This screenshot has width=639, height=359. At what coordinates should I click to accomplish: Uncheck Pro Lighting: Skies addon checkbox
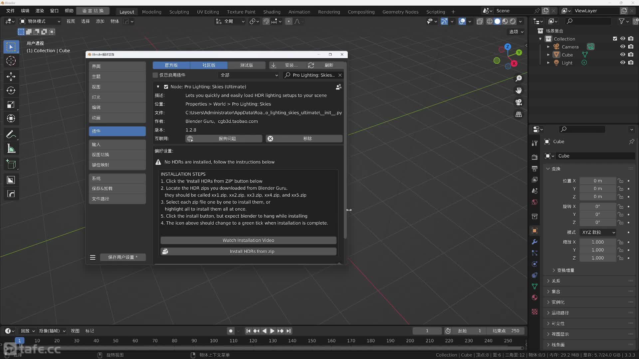tap(166, 87)
